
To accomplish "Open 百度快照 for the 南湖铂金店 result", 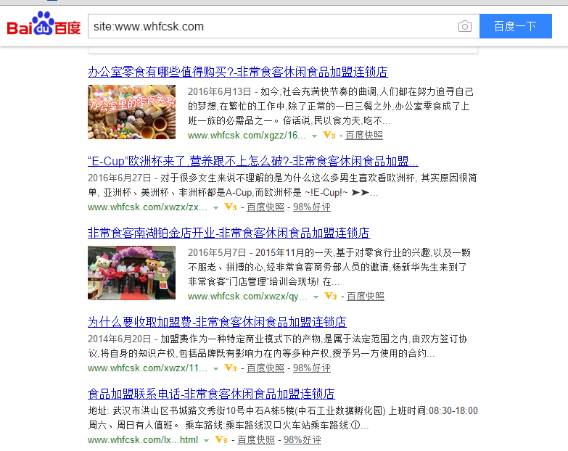I will [x=366, y=297].
